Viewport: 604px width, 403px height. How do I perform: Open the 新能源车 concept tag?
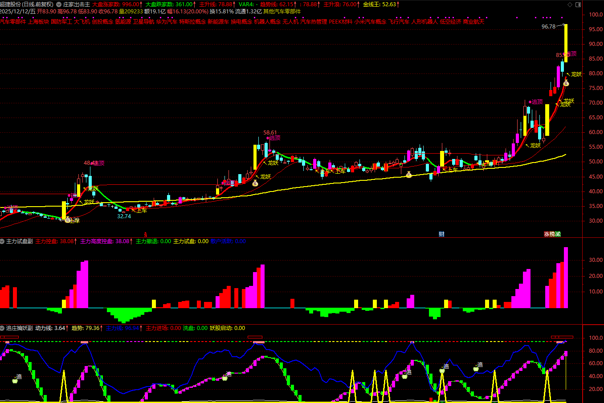[218, 21]
